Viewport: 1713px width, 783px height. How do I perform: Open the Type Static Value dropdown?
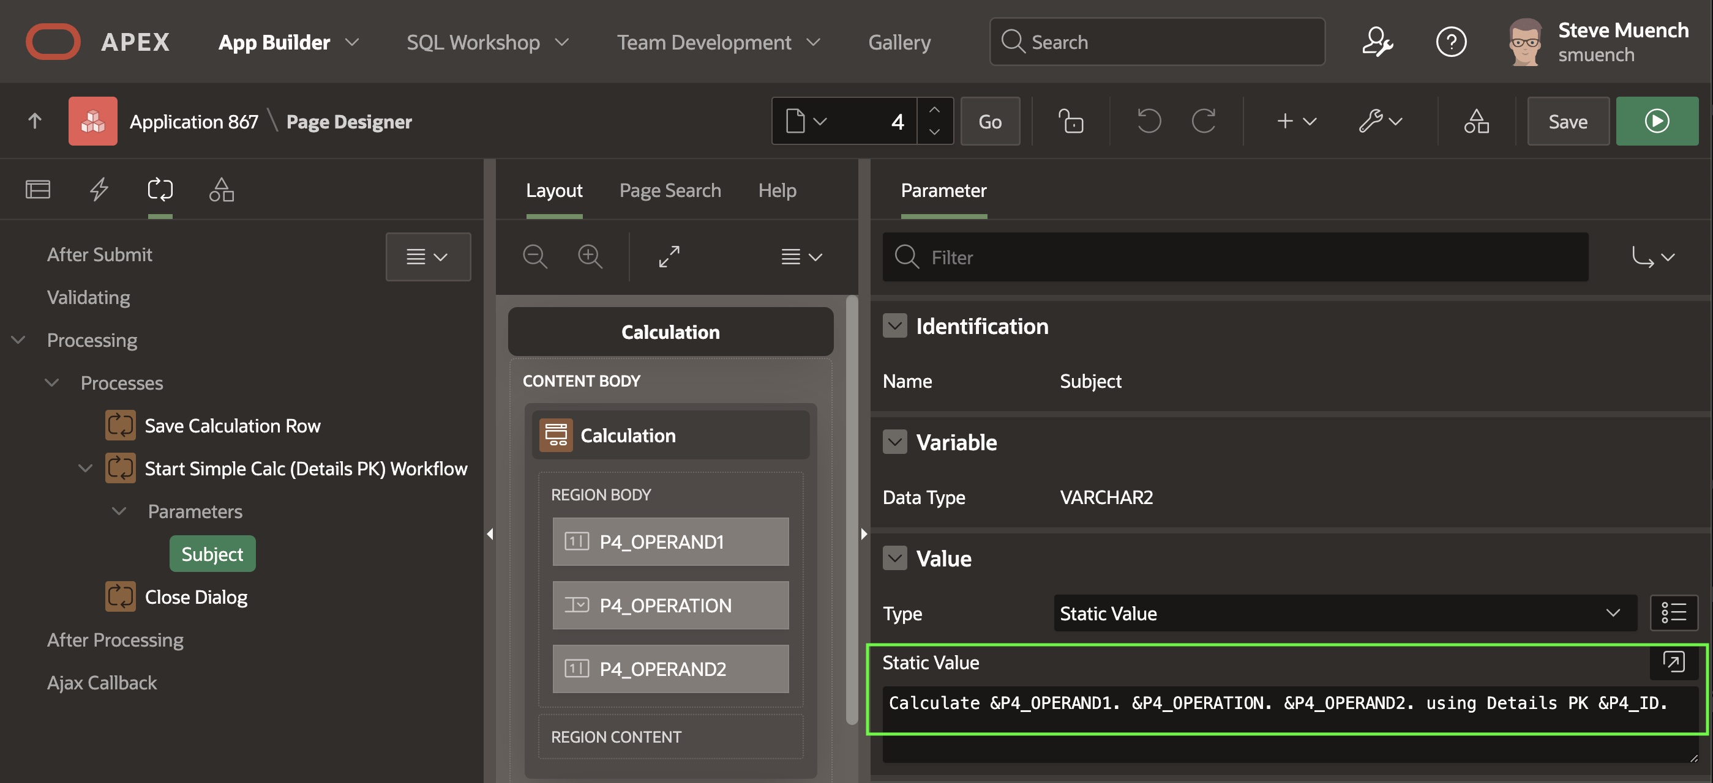coord(1343,613)
